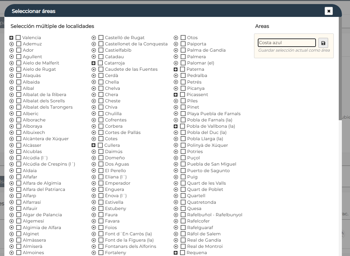
Task: Close the Seleccionar áreas dialog
Action: [x=328, y=11]
